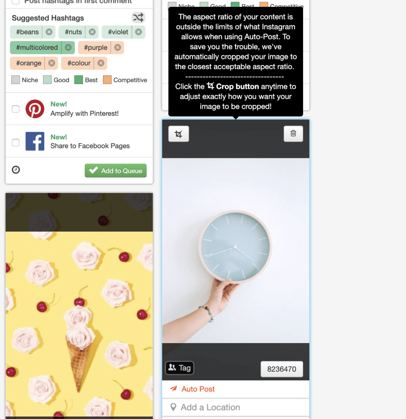Enable Amplify with Pinterest checkbox
The width and height of the screenshot is (406, 419).
[x=16, y=109]
